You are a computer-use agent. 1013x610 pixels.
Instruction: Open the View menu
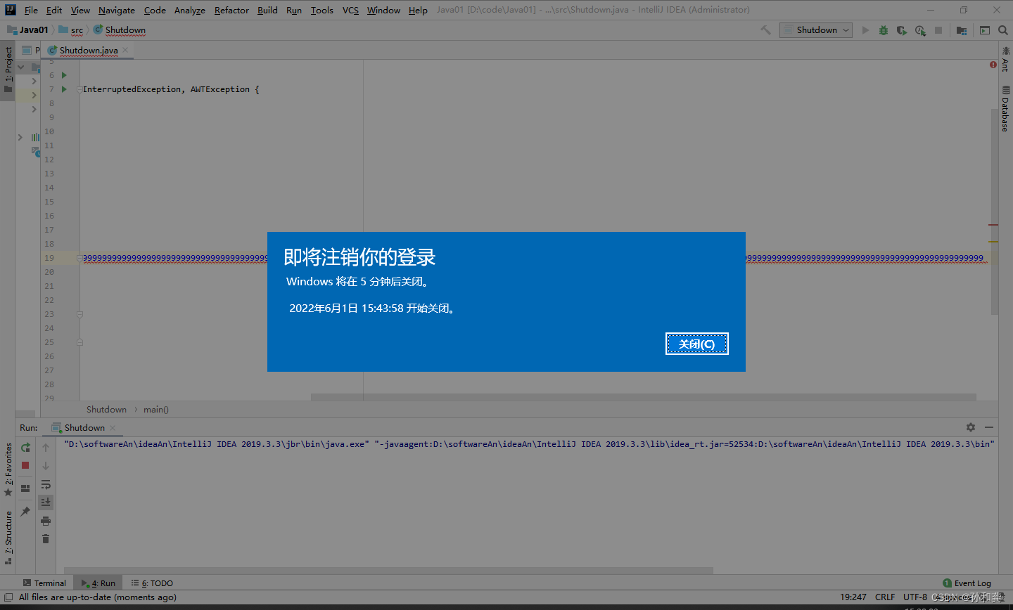coord(80,10)
